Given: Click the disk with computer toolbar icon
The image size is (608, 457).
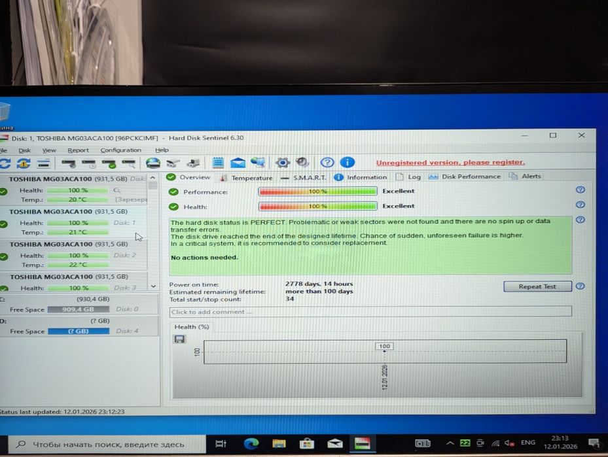Looking at the screenshot, I should [x=193, y=163].
